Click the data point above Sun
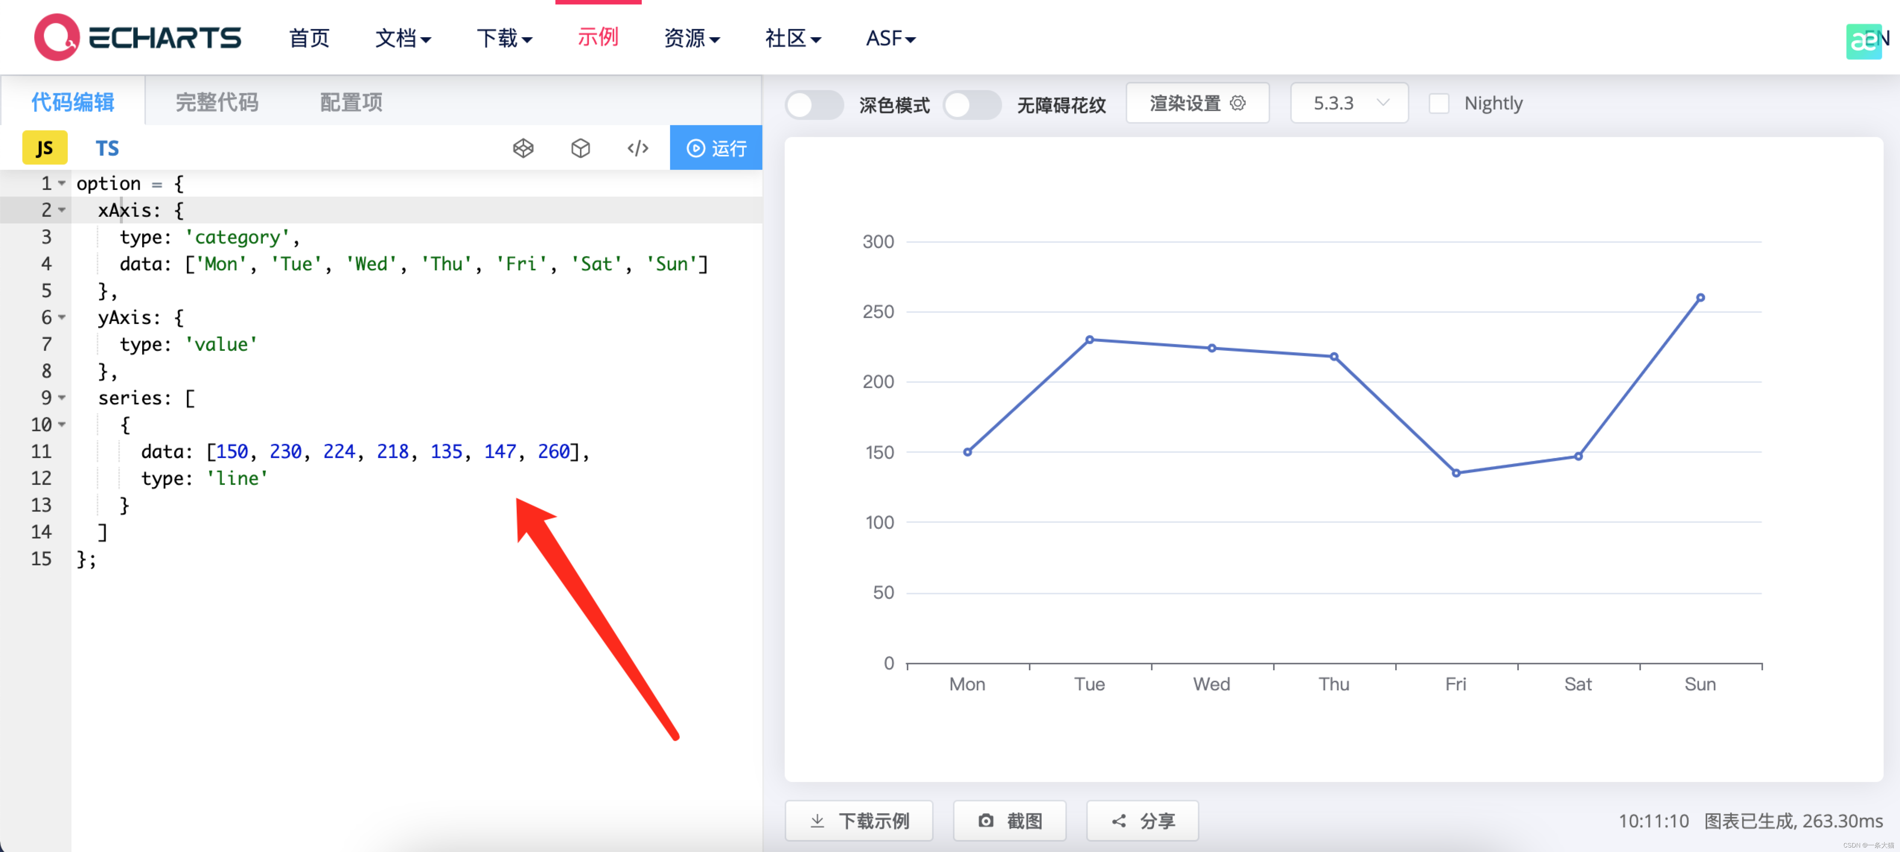The width and height of the screenshot is (1900, 852). click(x=1701, y=297)
